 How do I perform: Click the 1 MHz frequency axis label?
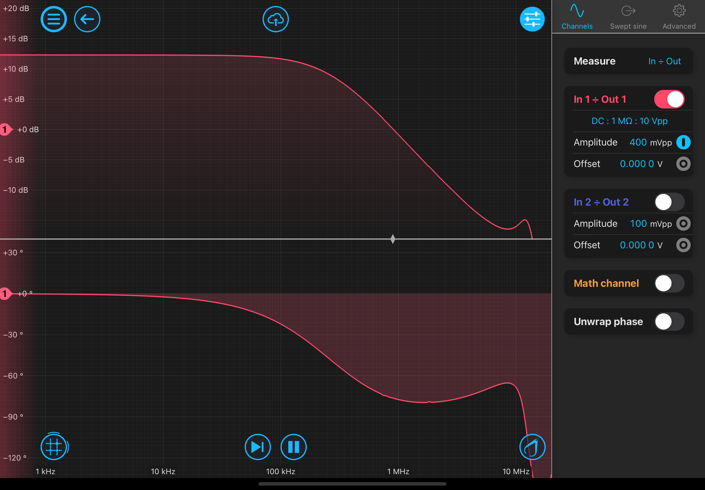tap(398, 471)
